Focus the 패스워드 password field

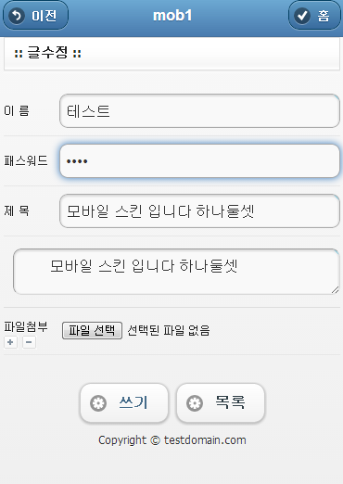[199, 161]
